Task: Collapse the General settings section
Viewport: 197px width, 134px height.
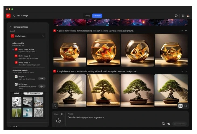Action: [11, 27]
